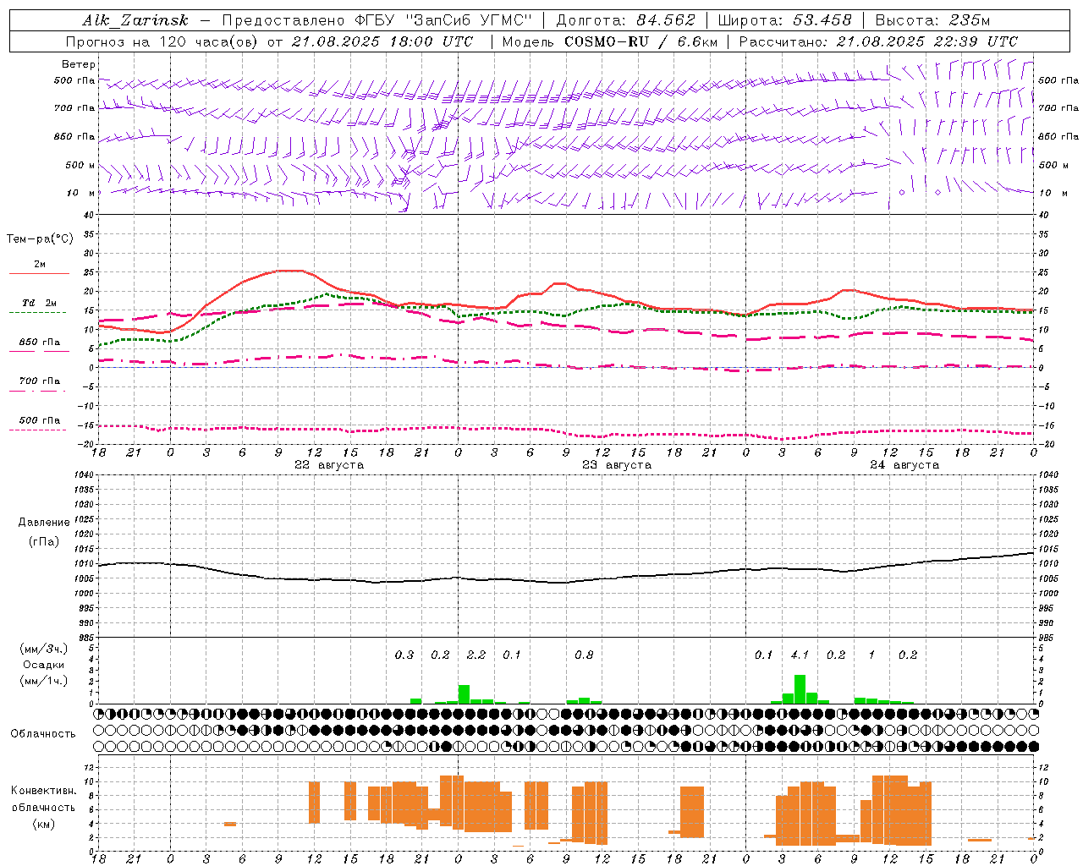Click the 'Тем-ра(°C)' temperature axis label
This screenshot has width=1083, height=866.
pos(40,239)
